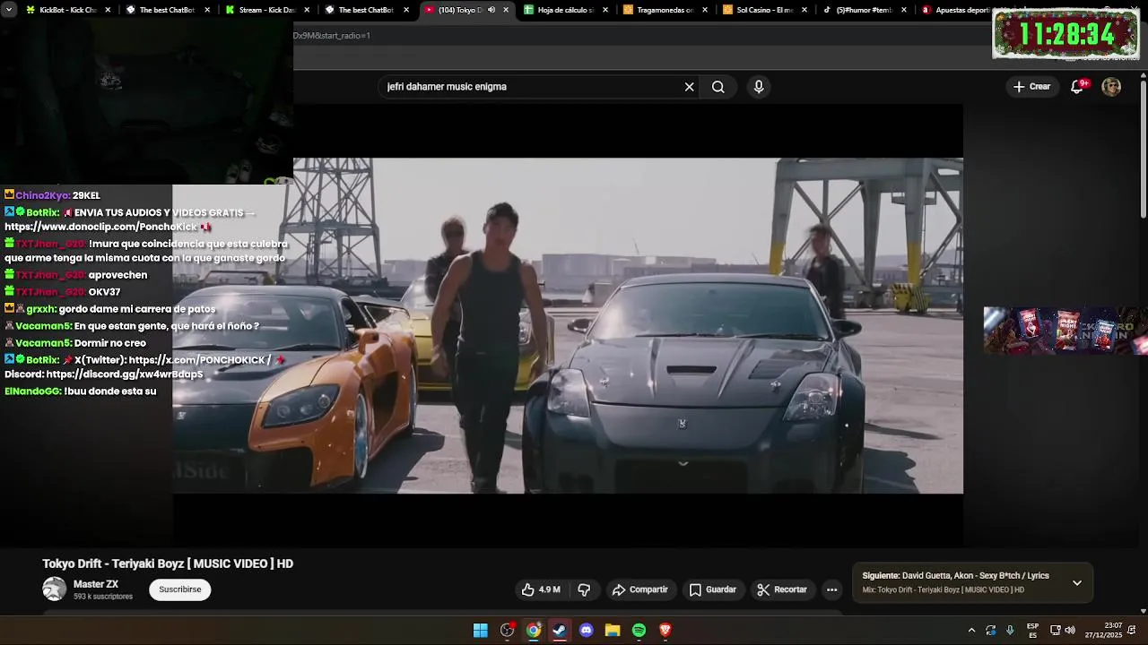This screenshot has width=1148, height=645.
Task: Open the three-dot more actions menu
Action: click(832, 589)
